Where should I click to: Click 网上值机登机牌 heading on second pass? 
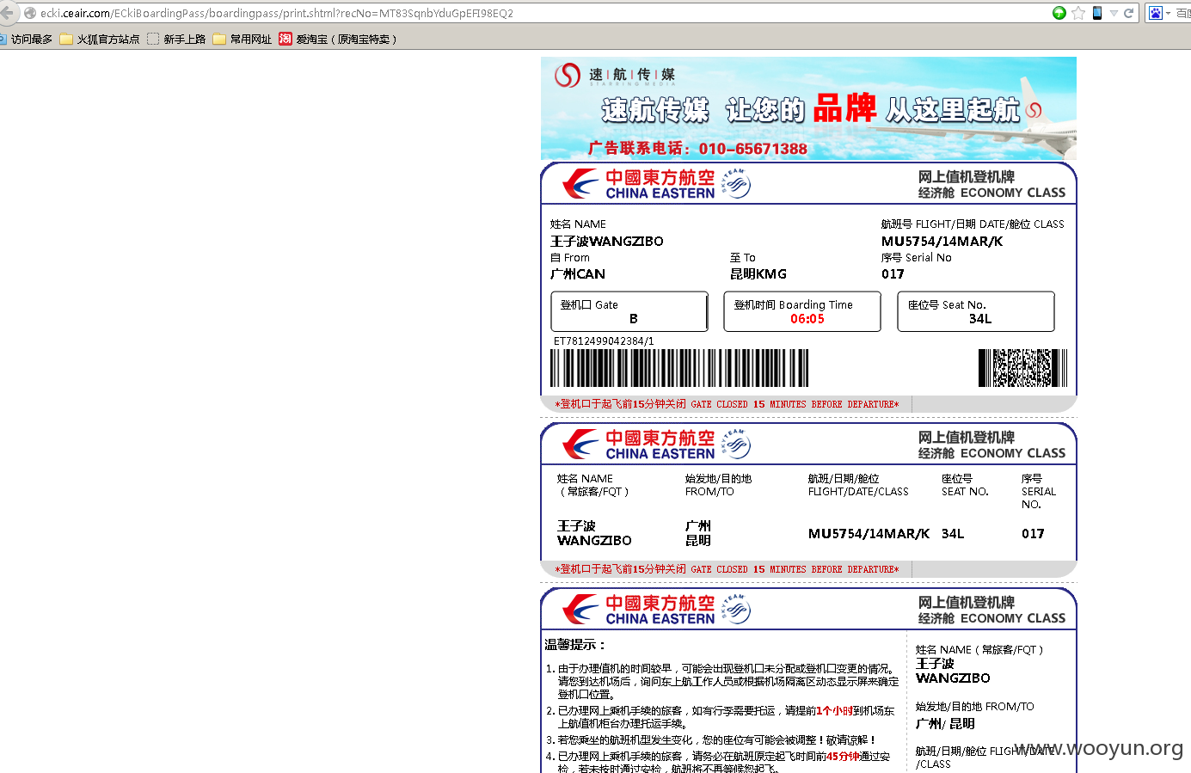point(967,438)
